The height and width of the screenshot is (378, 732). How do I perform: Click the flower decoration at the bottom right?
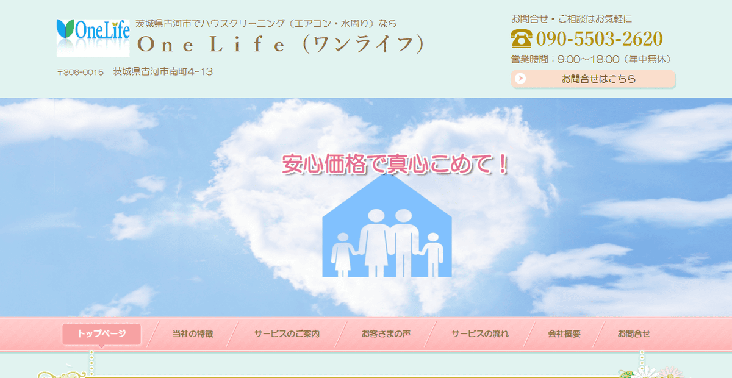[647, 371]
